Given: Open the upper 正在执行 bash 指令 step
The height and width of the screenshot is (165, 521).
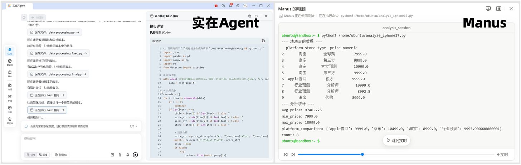Looking at the screenshot, I should 47,95.
